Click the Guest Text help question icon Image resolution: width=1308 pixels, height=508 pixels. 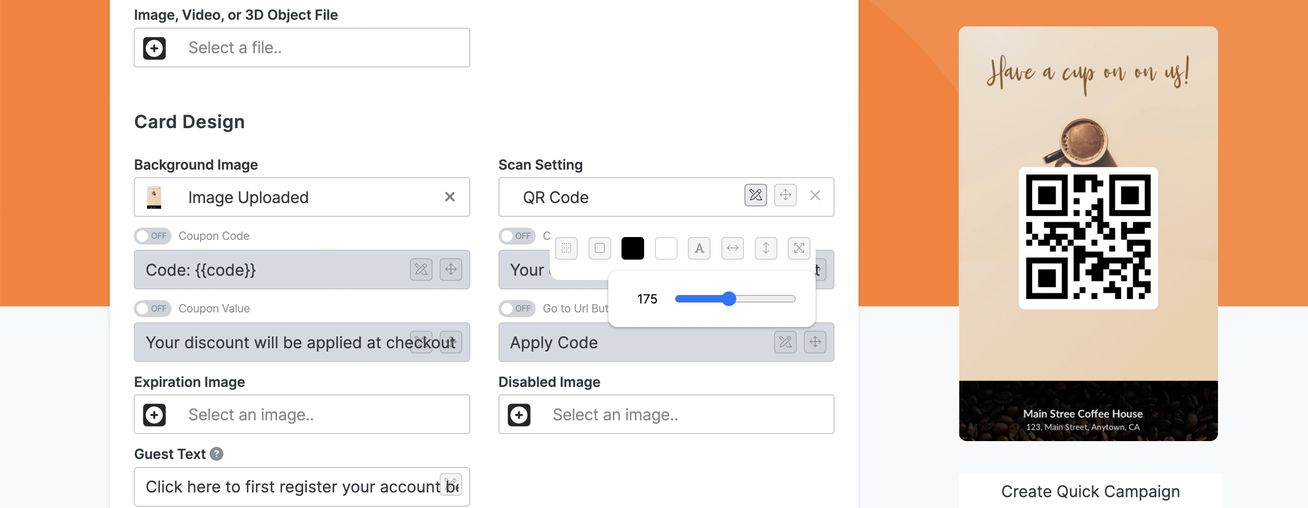216,454
